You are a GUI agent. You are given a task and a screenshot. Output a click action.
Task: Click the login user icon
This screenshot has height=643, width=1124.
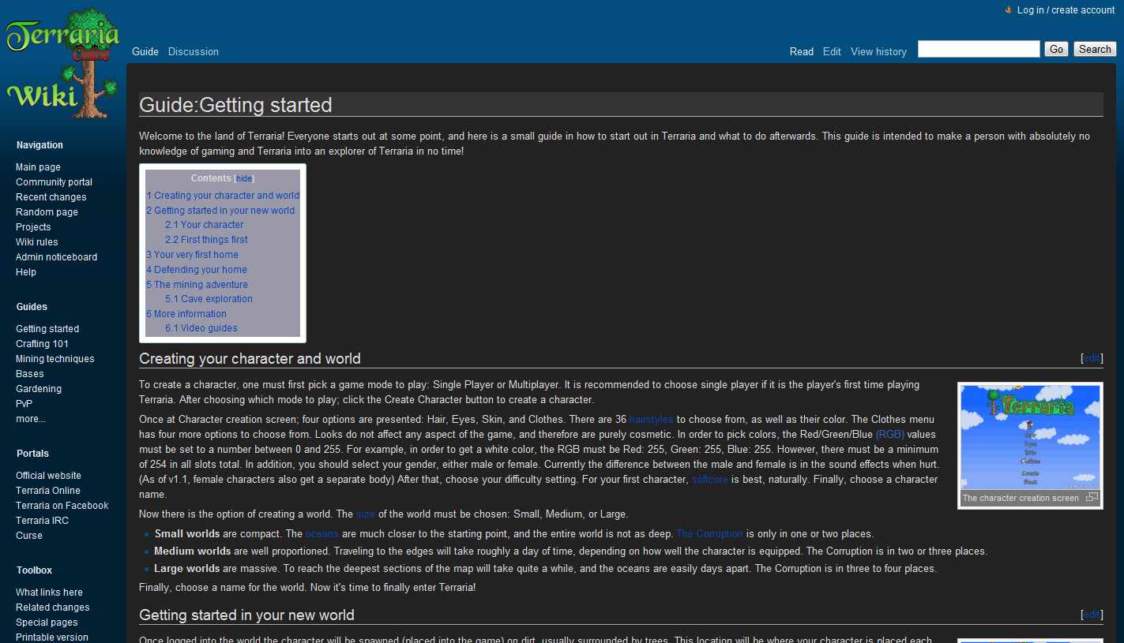click(1009, 10)
